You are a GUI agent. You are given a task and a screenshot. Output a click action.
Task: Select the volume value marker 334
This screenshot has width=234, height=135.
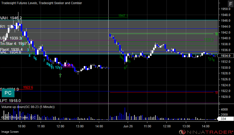coord(225,119)
